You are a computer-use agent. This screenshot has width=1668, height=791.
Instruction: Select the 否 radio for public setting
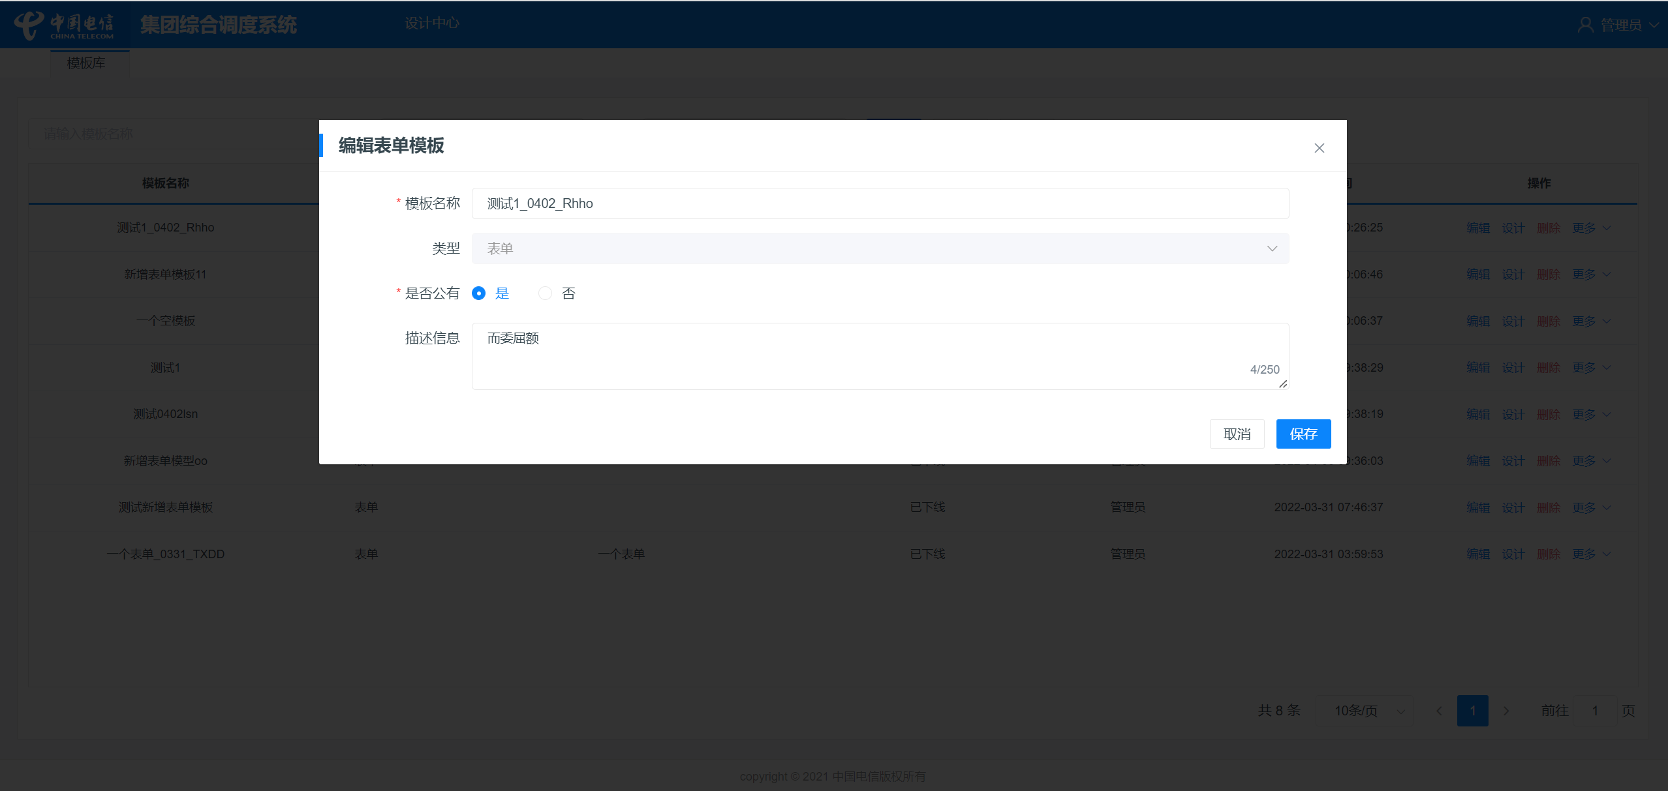(546, 293)
